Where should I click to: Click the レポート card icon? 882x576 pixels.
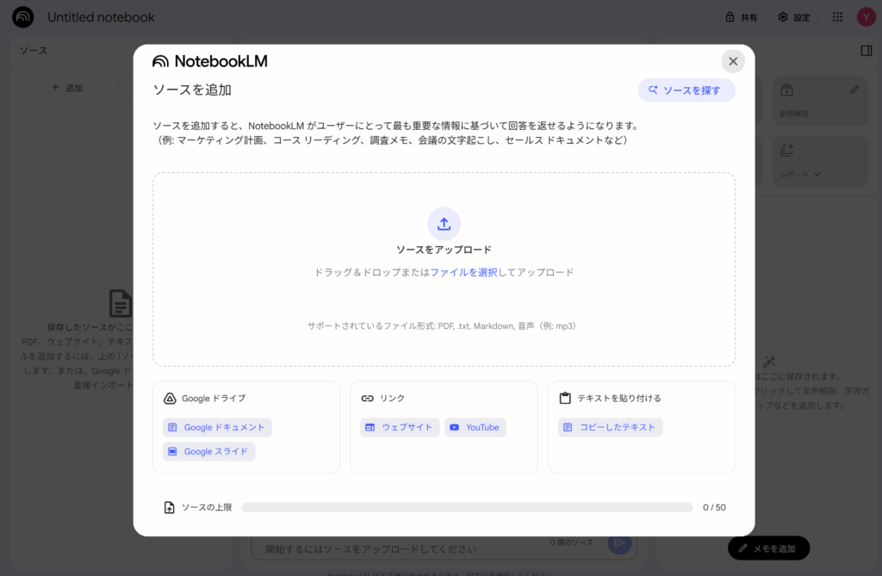787,150
